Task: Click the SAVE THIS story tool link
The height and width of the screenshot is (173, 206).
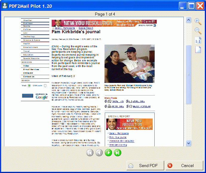Action: pyautogui.click(x=118, y=101)
